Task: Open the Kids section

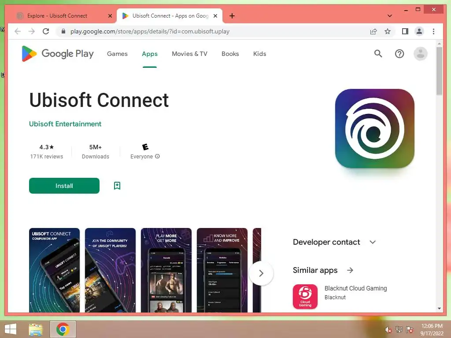Action: (259, 54)
